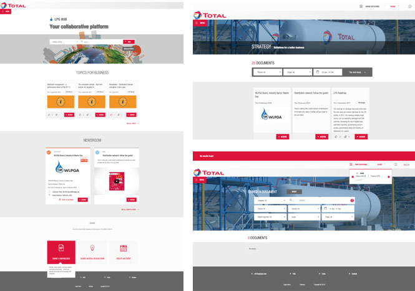Open the red Menu button on home page
This screenshot has width=415, height=291.
click(5, 11)
